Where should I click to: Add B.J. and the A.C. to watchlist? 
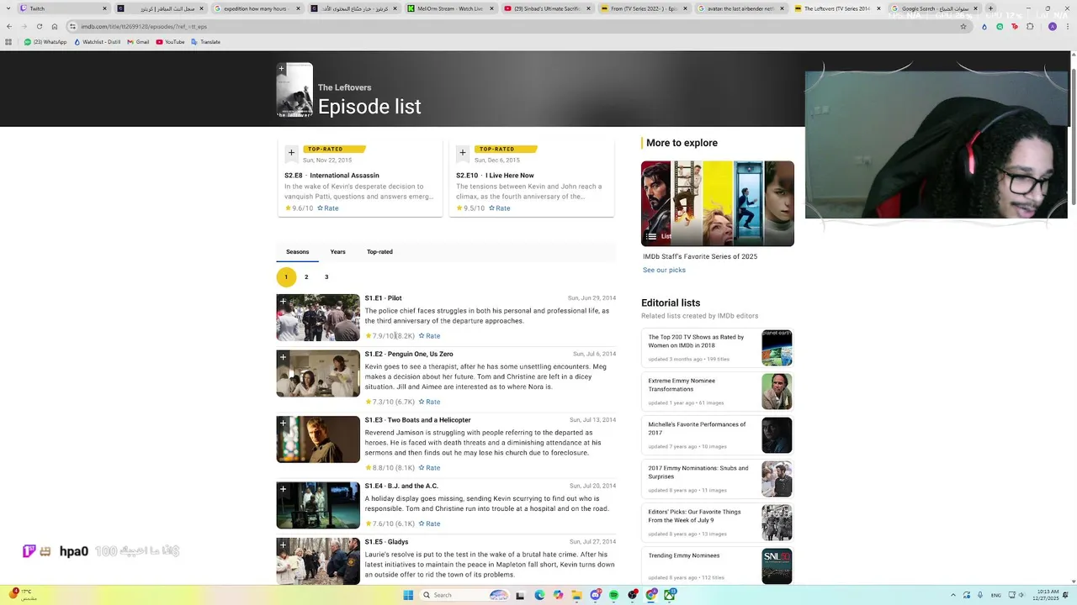coord(284,490)
